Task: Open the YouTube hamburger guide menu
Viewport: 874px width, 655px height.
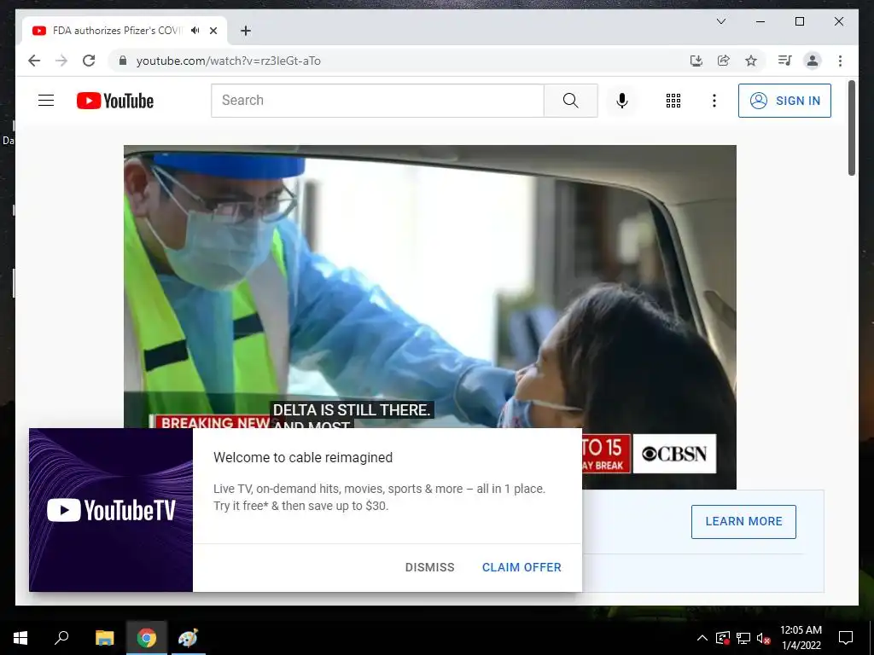Action: click(x=46, y=101)
